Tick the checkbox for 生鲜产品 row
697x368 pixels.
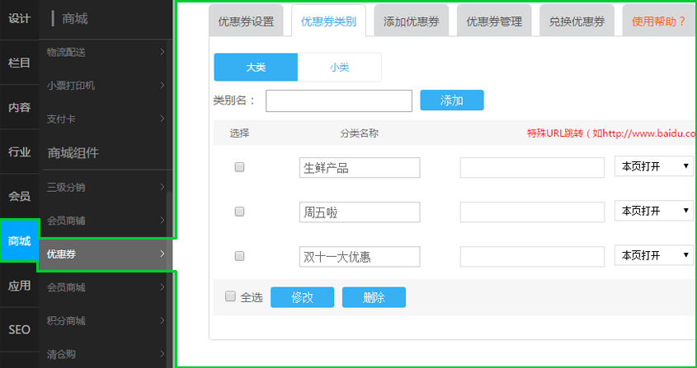pyautogui.click(x=240, y=167)
